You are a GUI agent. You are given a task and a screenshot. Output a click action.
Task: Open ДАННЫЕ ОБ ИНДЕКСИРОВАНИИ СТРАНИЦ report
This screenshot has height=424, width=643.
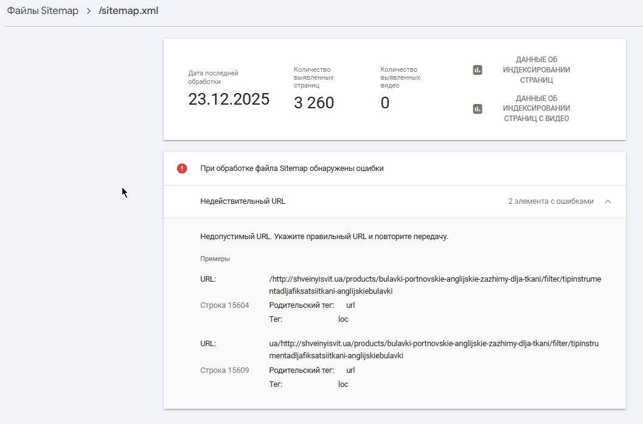click(536, 70)
